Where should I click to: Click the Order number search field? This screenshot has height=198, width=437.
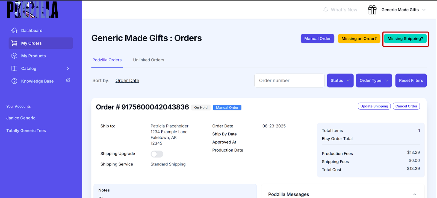point(289,80)
